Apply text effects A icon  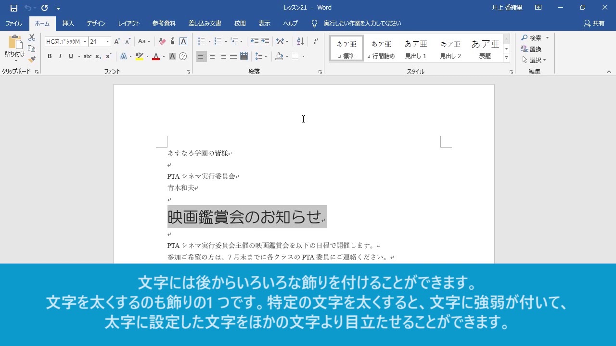(124, 56)
